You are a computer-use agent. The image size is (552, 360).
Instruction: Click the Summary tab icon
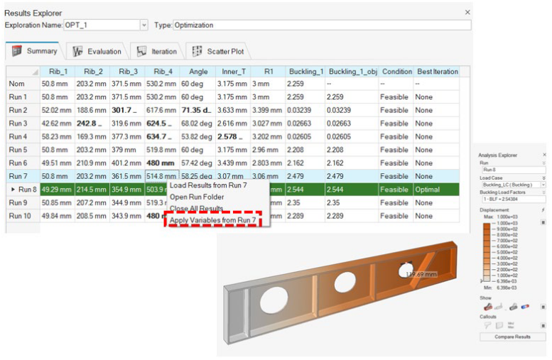click(16, 51)
